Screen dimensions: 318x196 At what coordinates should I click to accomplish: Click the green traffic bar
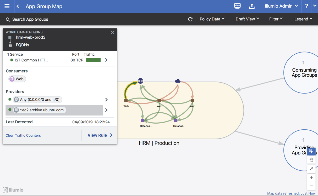pos(94,60)
